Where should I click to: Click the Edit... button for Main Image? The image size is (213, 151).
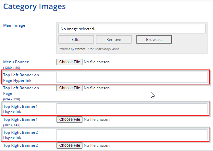point(76,40)
